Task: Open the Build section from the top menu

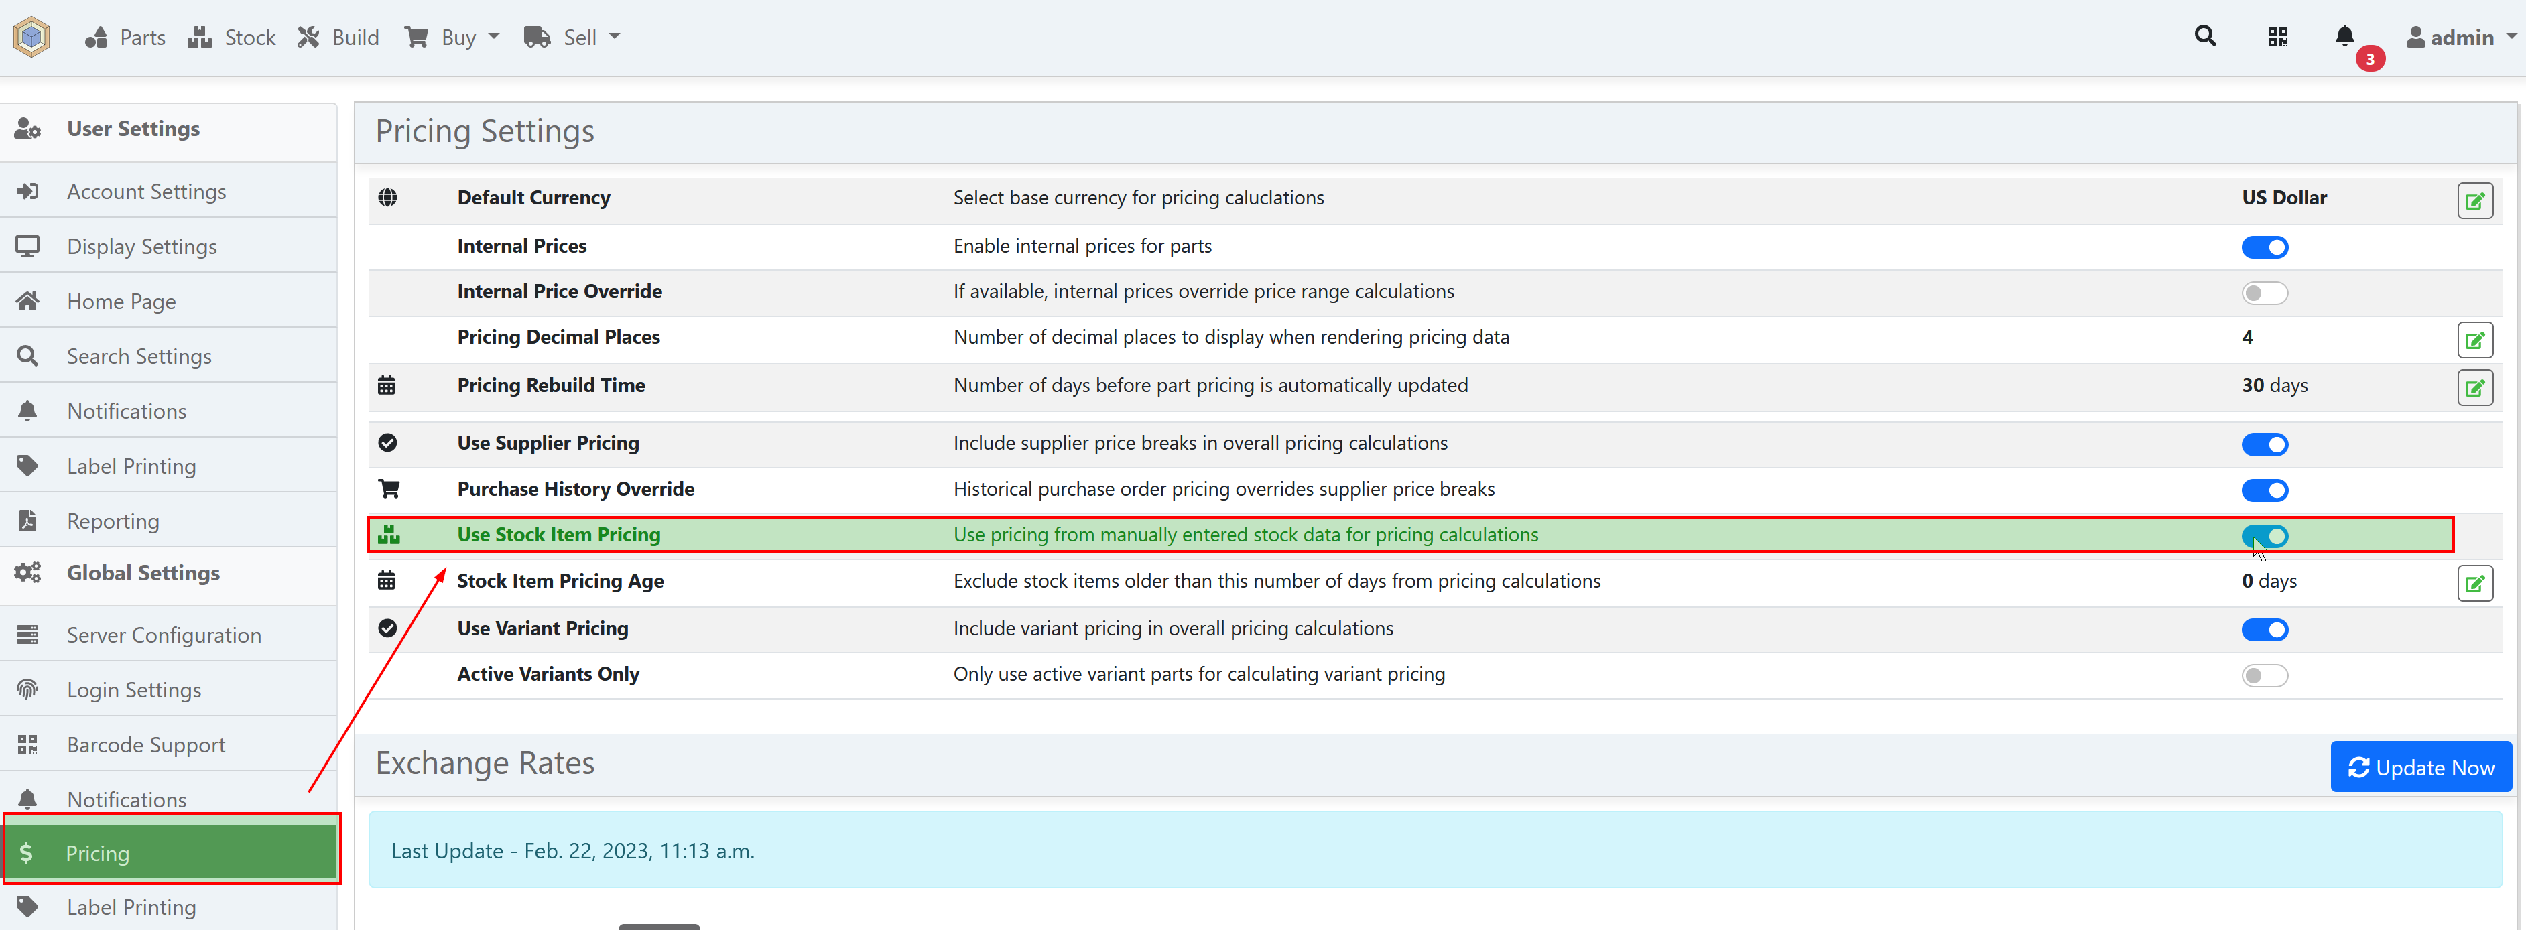Action: point(337,36)
